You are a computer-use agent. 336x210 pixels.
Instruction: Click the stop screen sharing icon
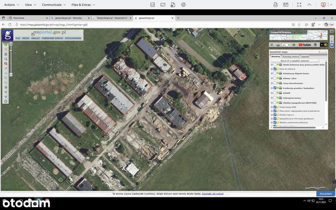point(323,4)
